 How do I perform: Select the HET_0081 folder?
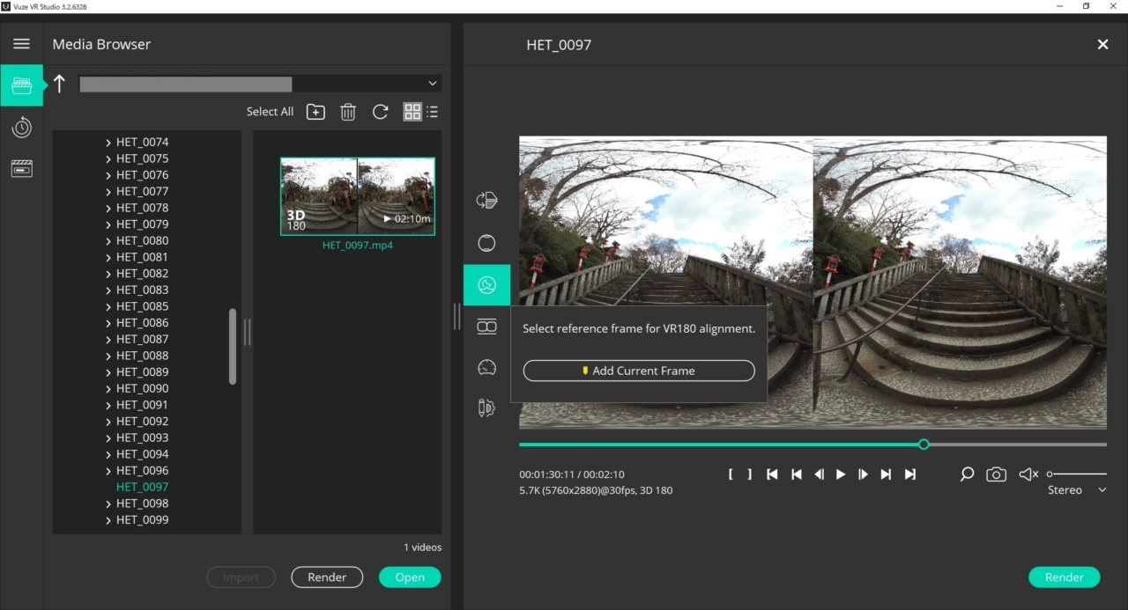pos(142,257)
